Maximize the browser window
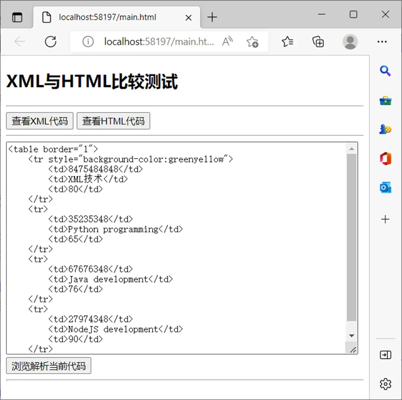This screenshot has width=402, height=400. pyautogui.click(x=353, y=14)
